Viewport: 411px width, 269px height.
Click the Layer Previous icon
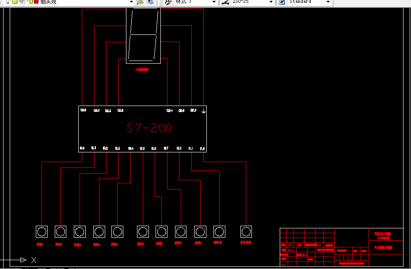click(150, 2)
